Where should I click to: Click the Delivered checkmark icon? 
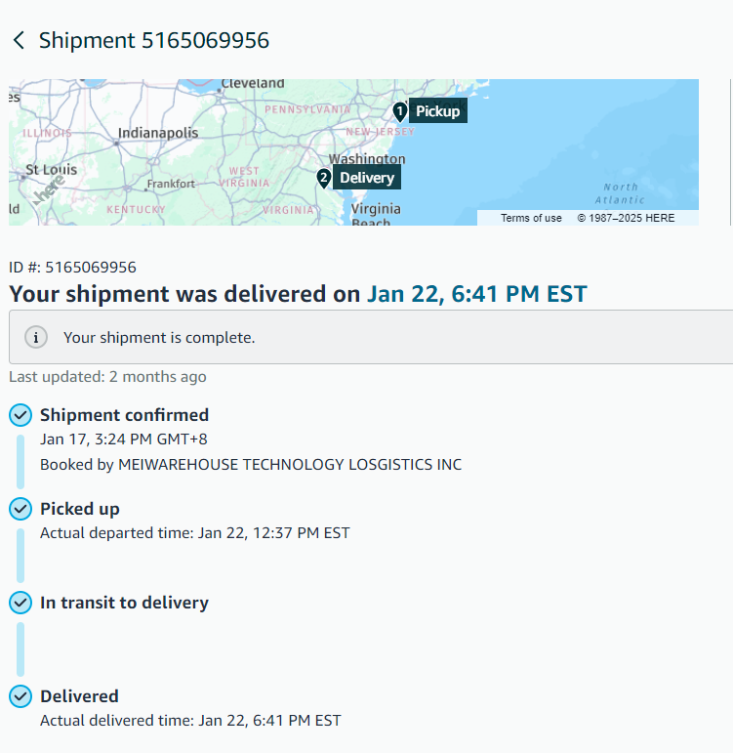click(x=20, y=696)
